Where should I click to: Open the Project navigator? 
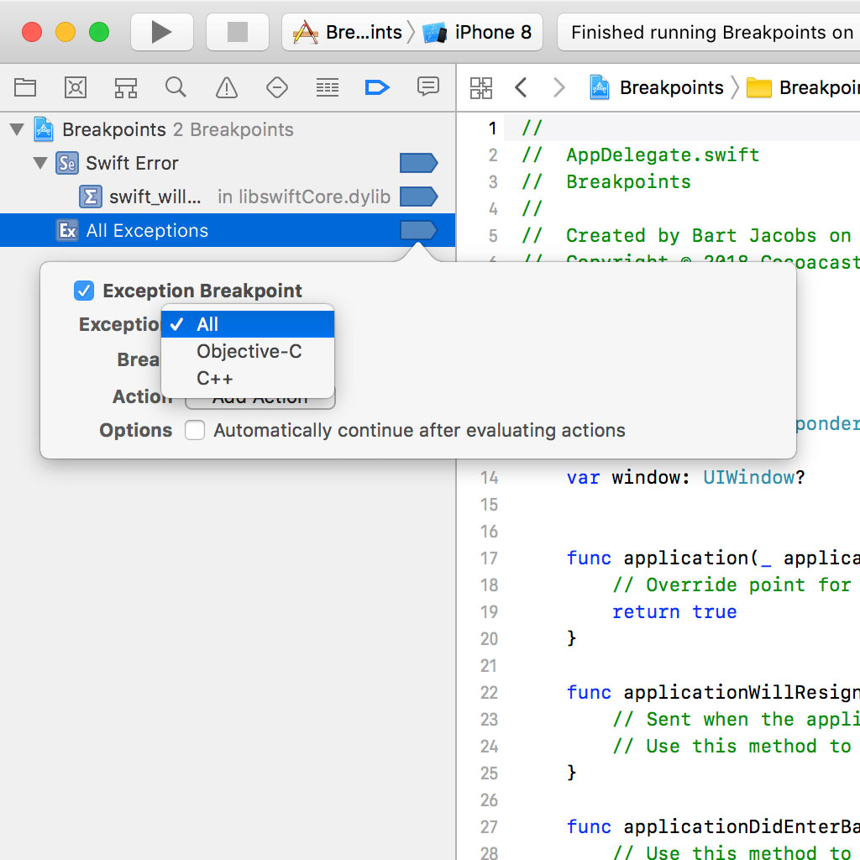point(25,87)
